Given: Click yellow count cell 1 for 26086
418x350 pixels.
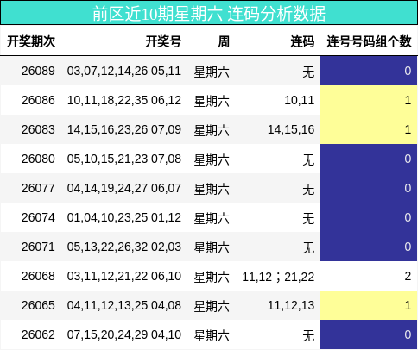Looking at the screenshot, I should (x=369, y=100).
